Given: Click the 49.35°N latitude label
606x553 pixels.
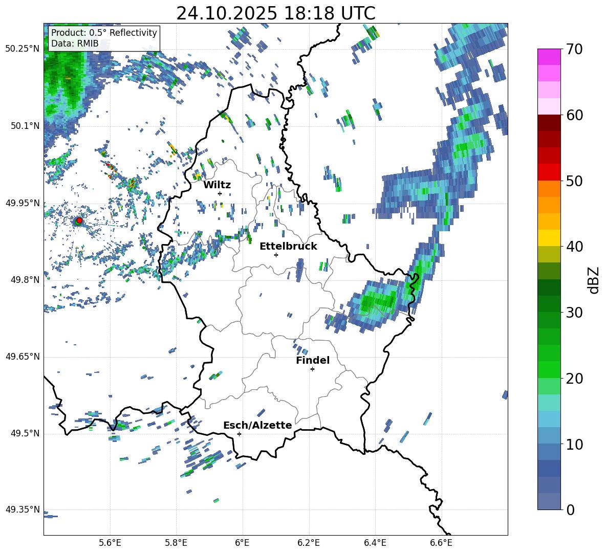Looking at the screenshot, I should (23, 510).
